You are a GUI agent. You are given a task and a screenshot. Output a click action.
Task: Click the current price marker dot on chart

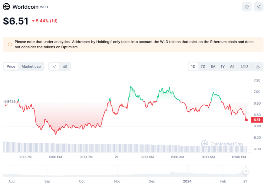pos(246,120)
